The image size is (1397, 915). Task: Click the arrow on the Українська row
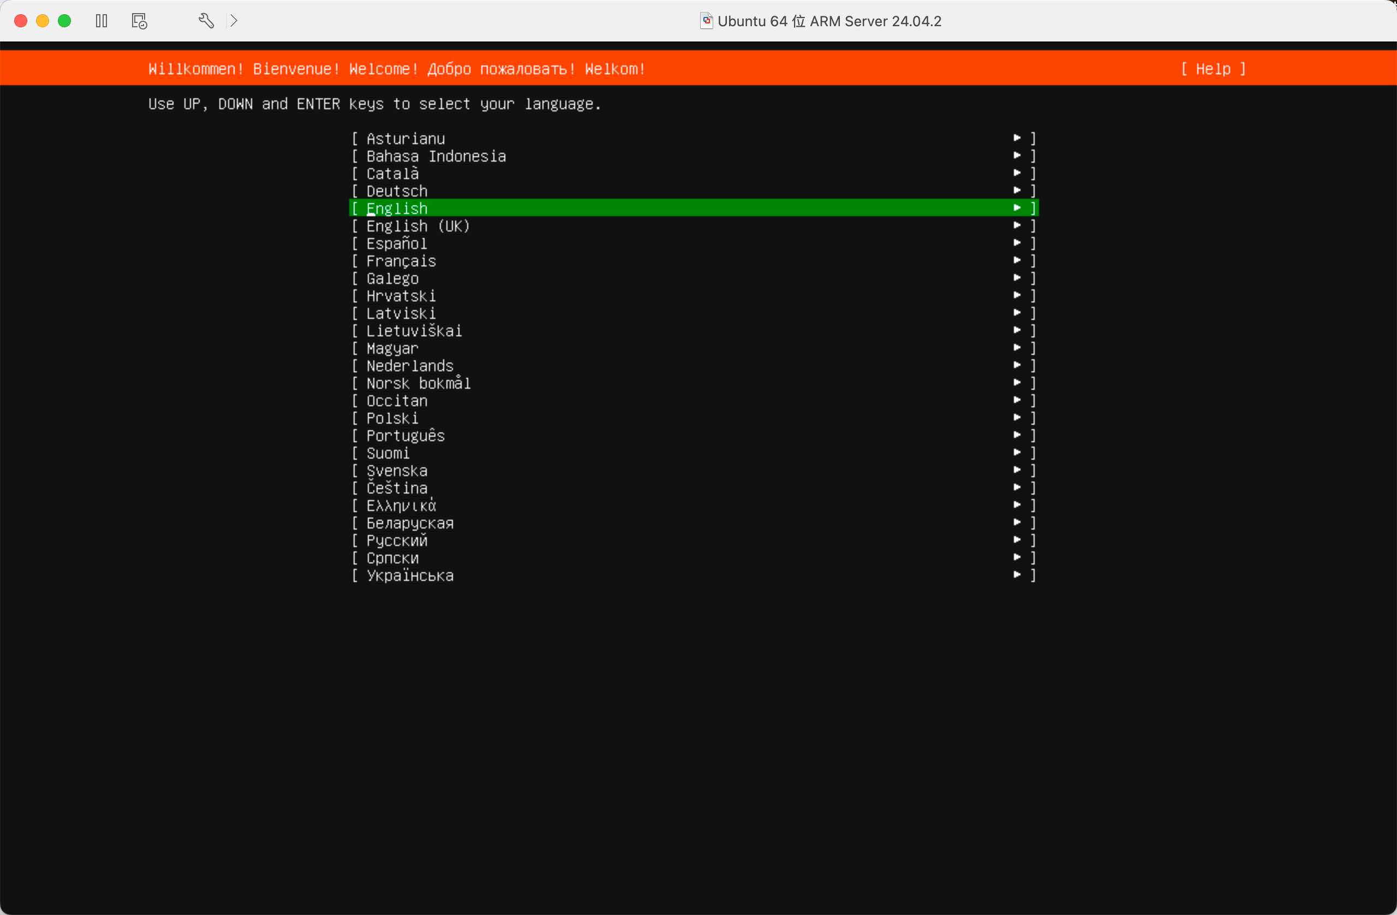1017,575
